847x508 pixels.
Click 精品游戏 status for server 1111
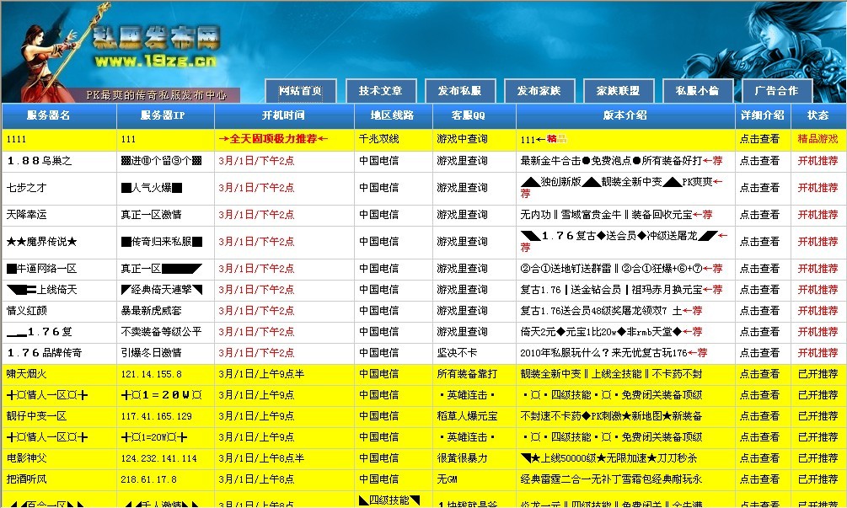(x=816, y=137)
